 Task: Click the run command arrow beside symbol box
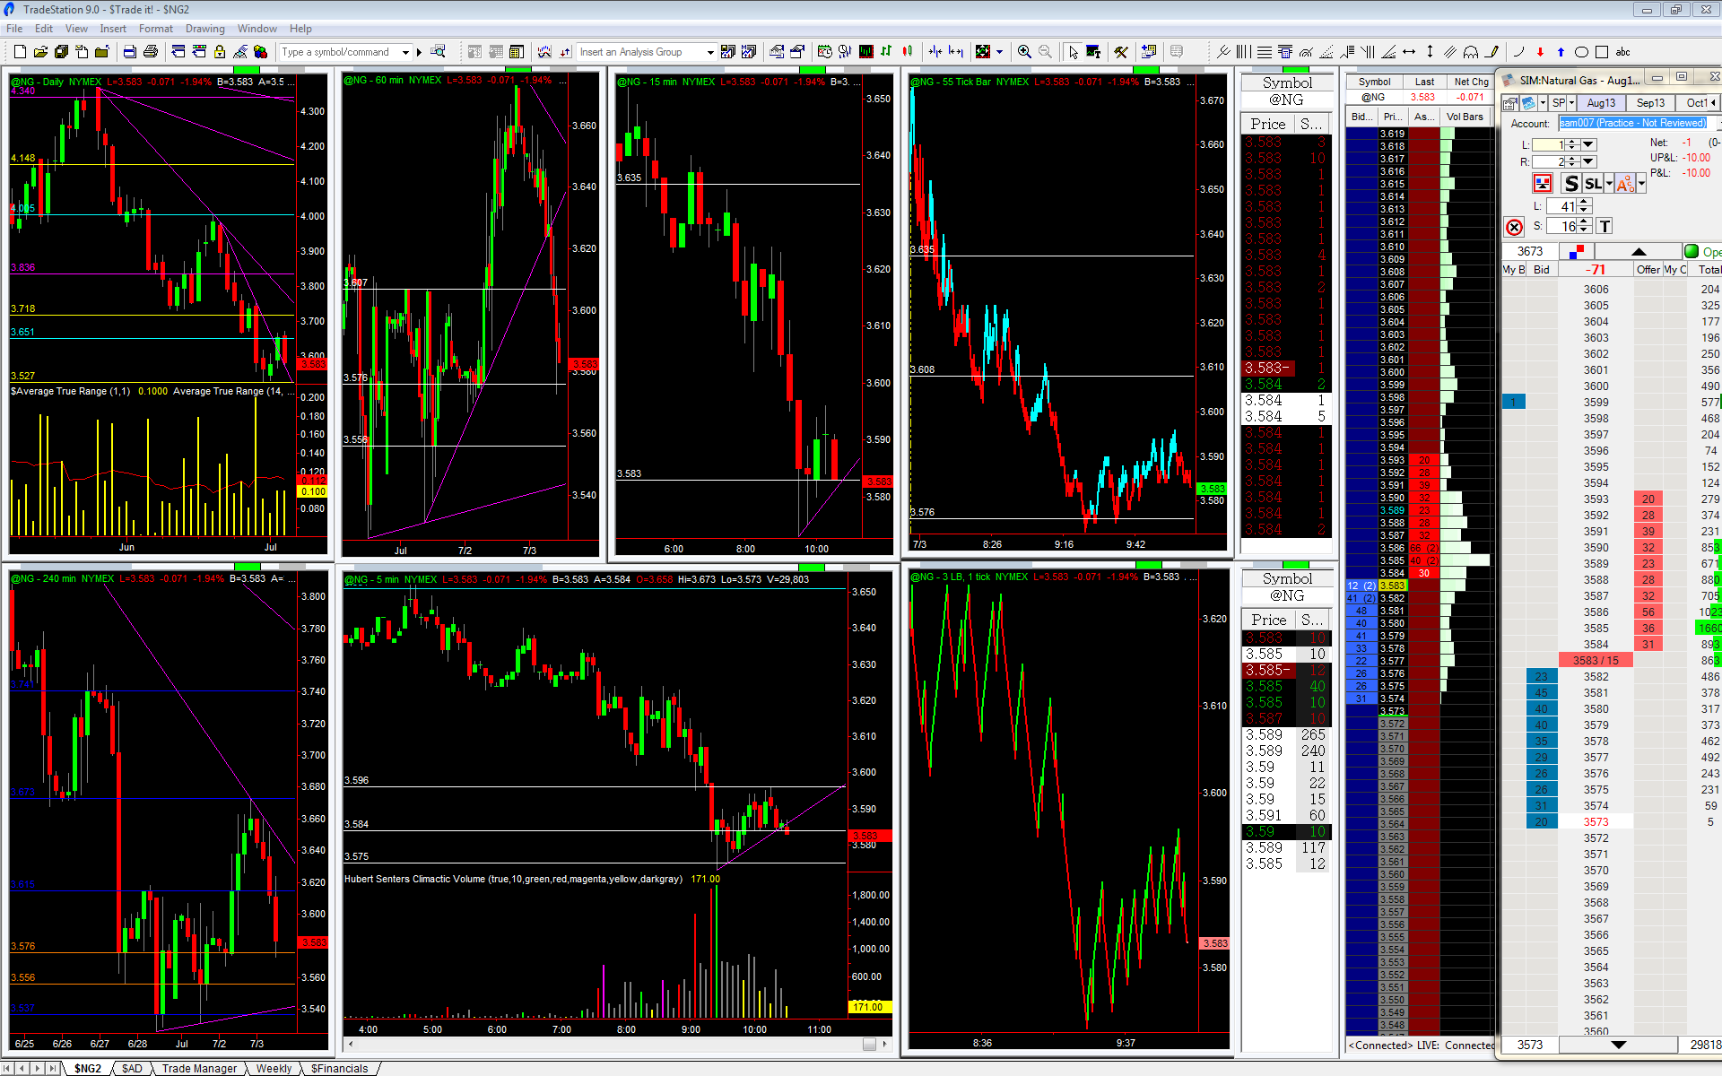(x=419, y=52)
